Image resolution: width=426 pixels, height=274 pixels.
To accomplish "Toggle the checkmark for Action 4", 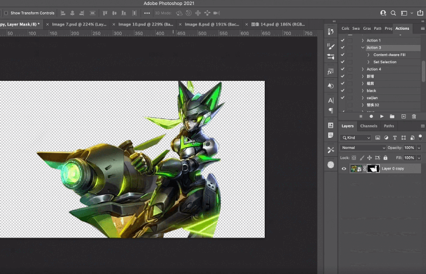I will (342, 69).
